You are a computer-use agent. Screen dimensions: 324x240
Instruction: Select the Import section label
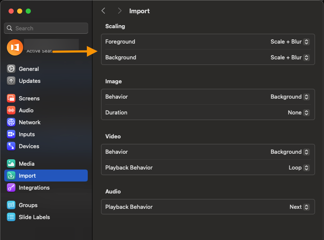tap(27, 176)
